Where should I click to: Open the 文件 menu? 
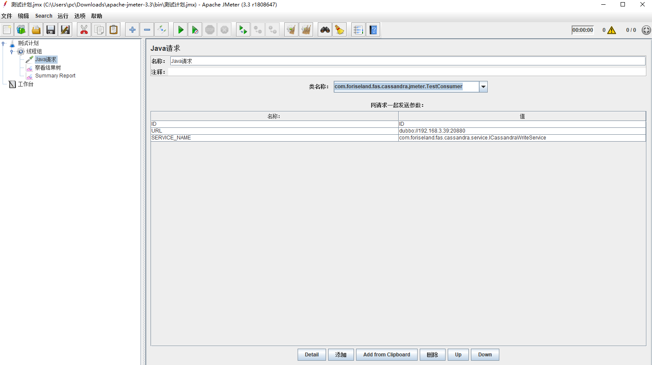pos(6,16)
